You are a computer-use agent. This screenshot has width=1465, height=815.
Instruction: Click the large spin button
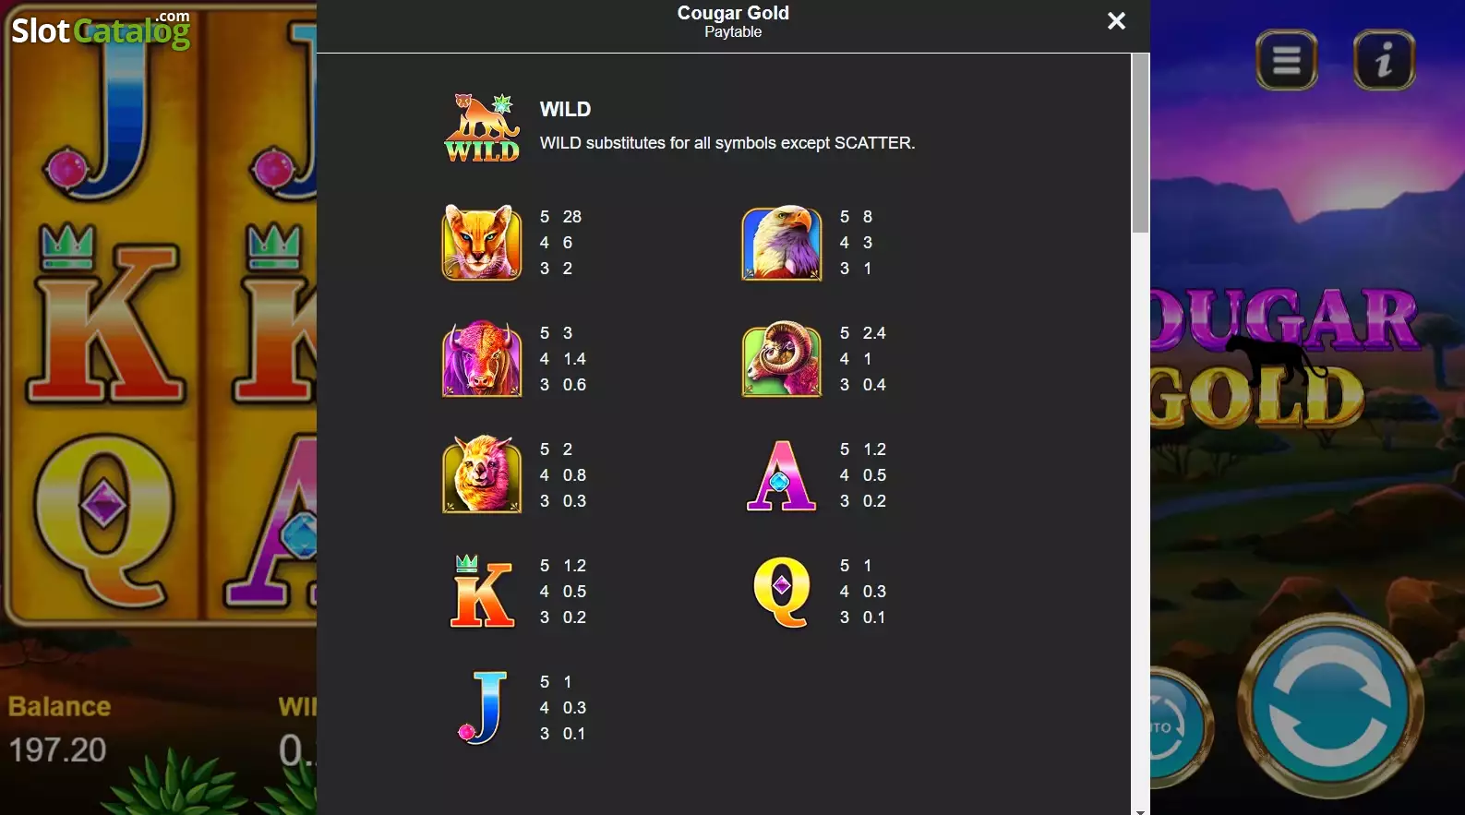[1330, 707]
